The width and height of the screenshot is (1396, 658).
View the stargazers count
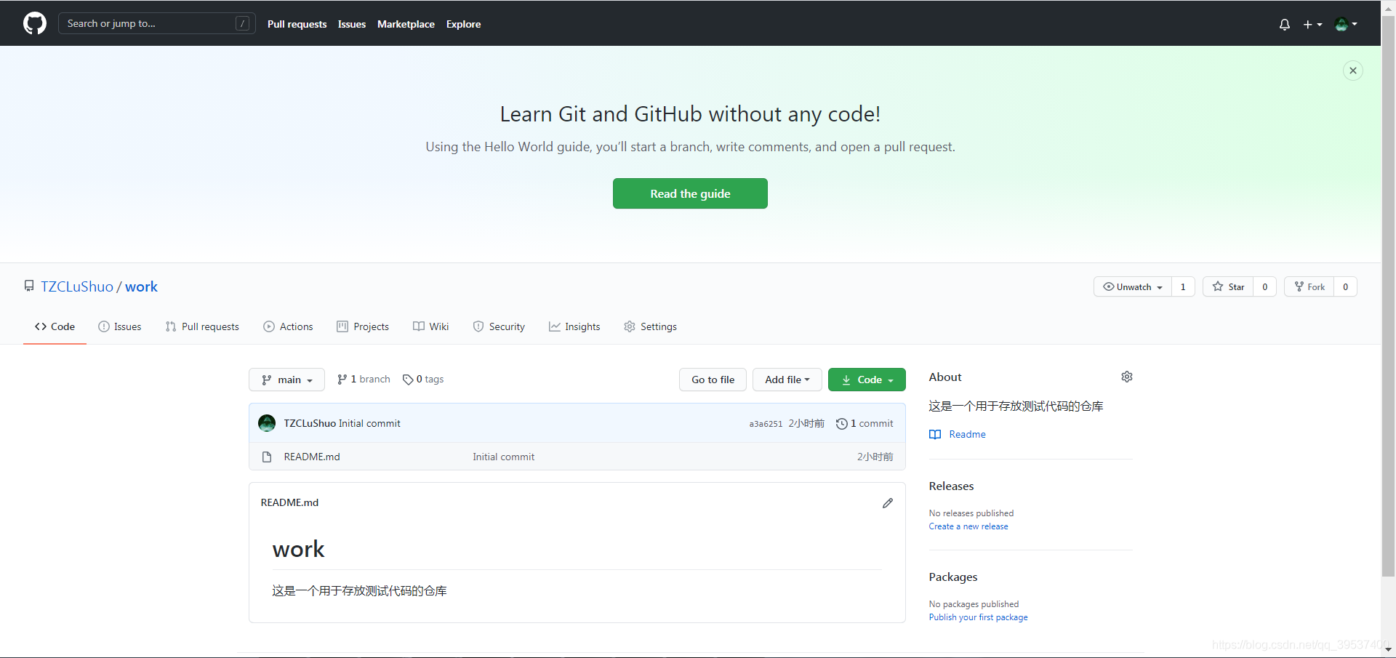click(1265, 286)
